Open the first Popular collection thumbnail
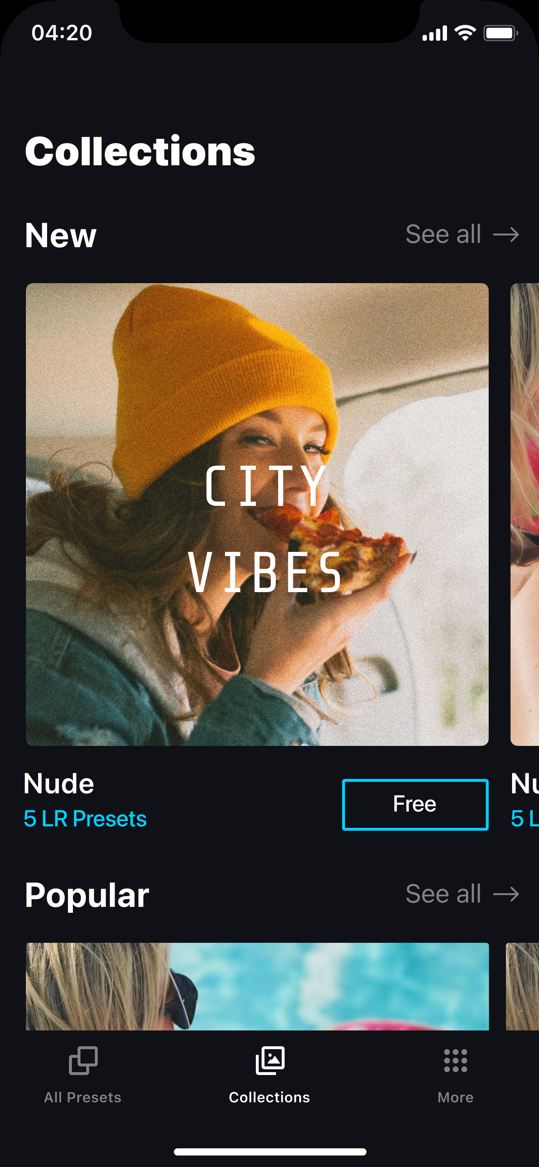 [x=257, y=986]
